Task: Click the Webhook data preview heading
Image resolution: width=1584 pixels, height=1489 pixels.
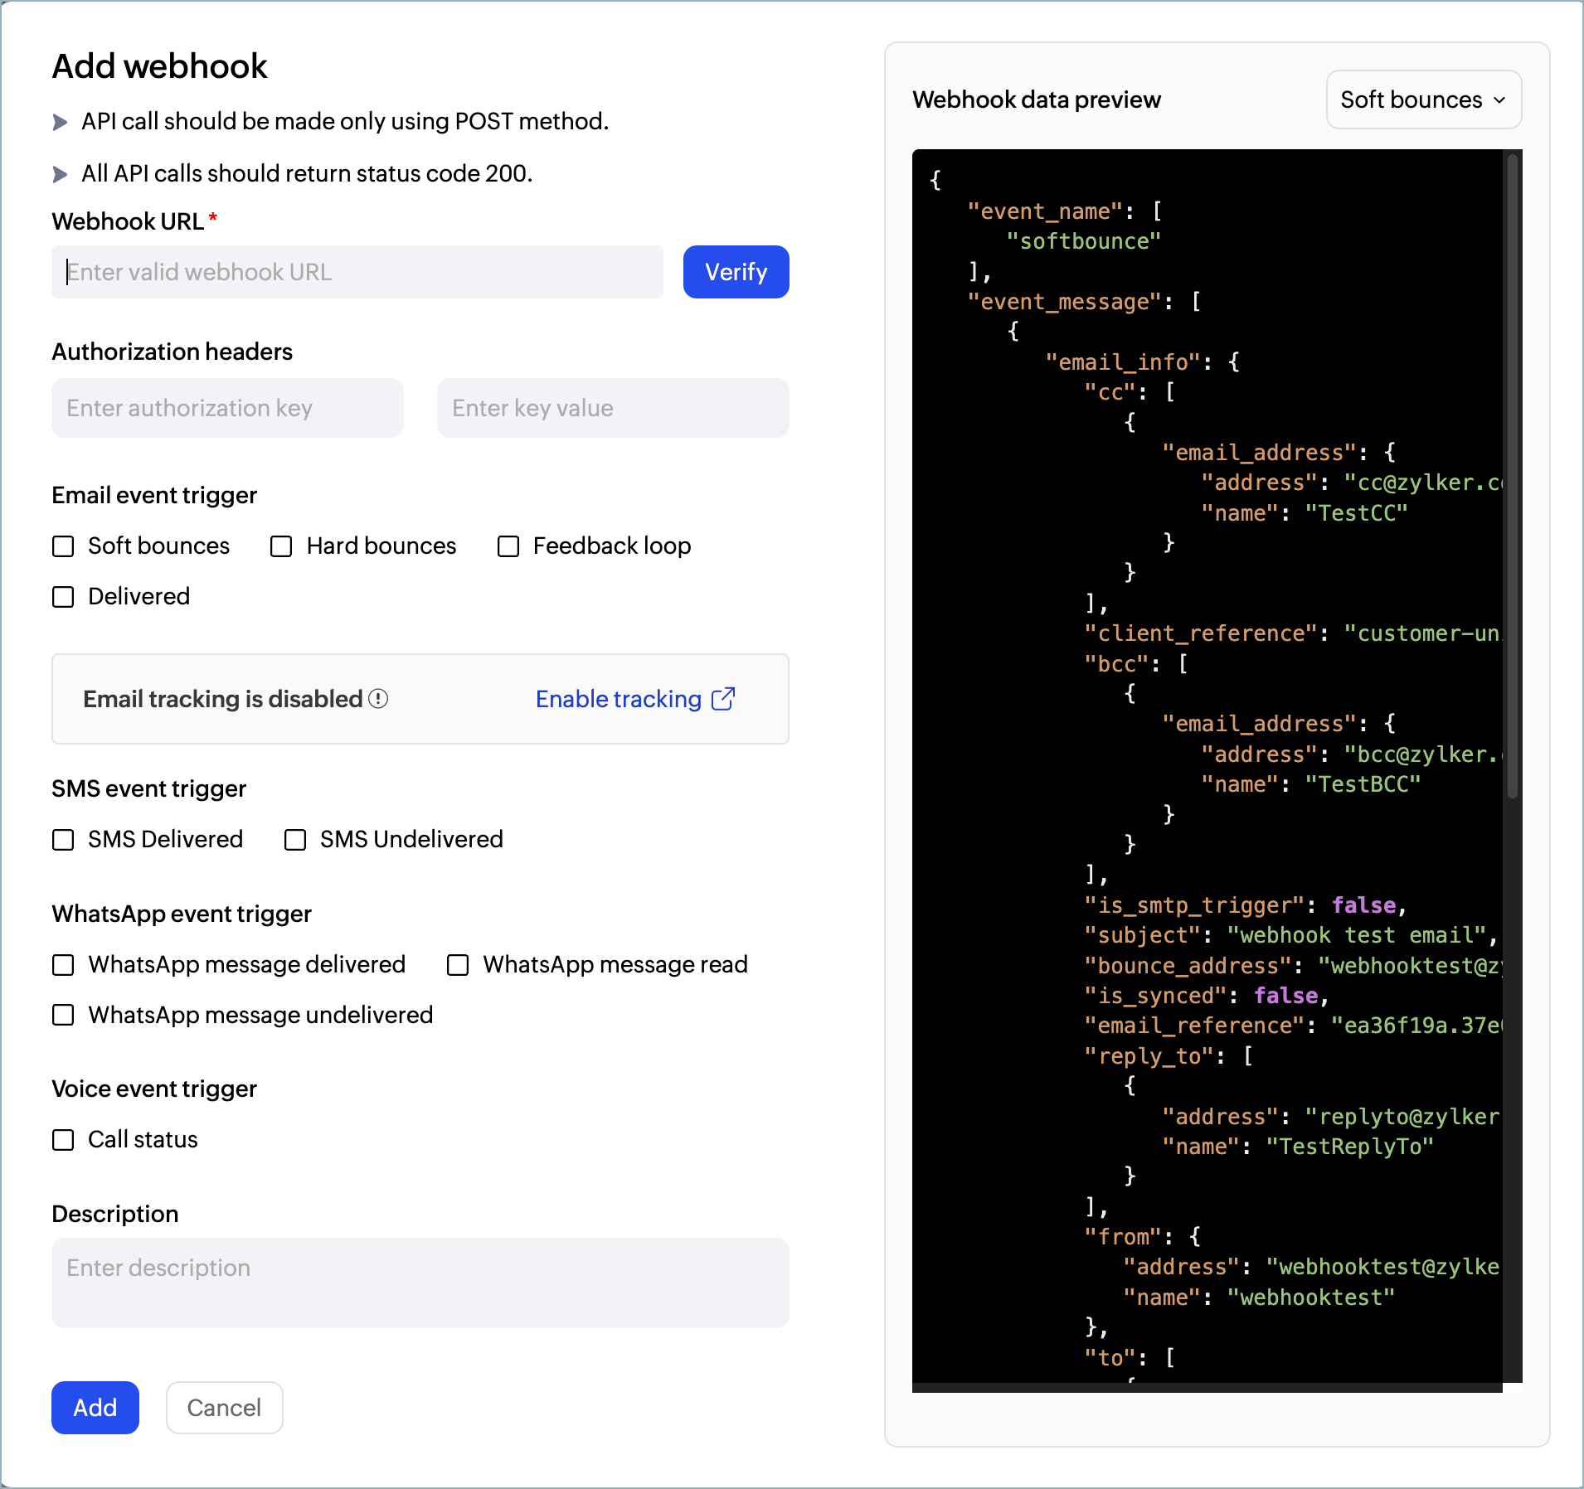Action: [1037, 99]
